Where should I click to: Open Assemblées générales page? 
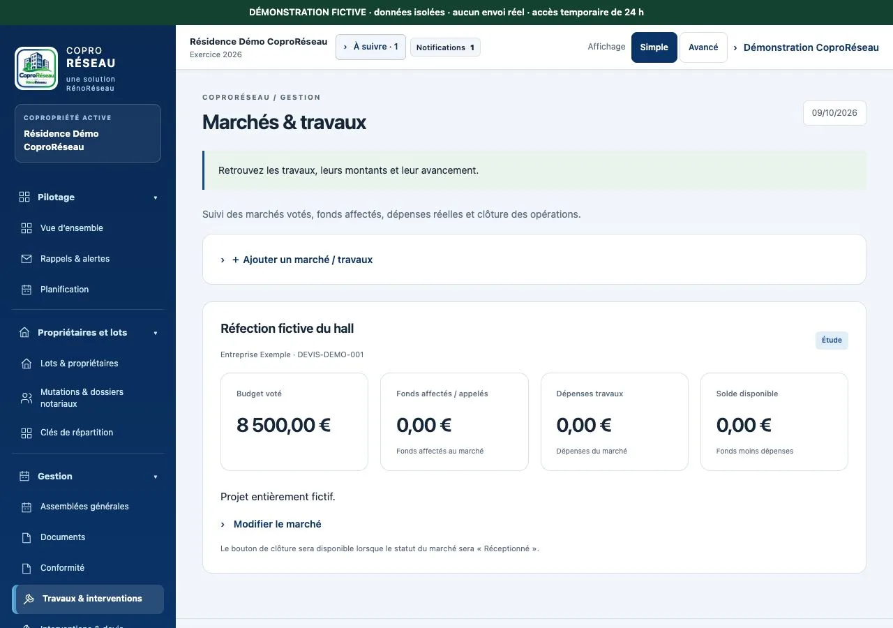pyautogui.click(x=88, y=507)
